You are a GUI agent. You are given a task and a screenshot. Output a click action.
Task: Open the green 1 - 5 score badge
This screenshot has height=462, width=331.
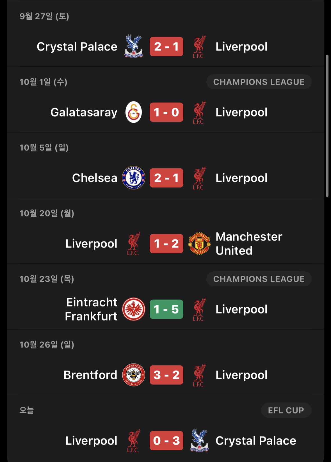pos(166,309)
